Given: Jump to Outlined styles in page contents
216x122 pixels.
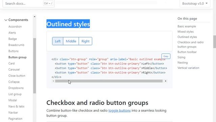Looking at the screenshot, I should pos(187,37).
